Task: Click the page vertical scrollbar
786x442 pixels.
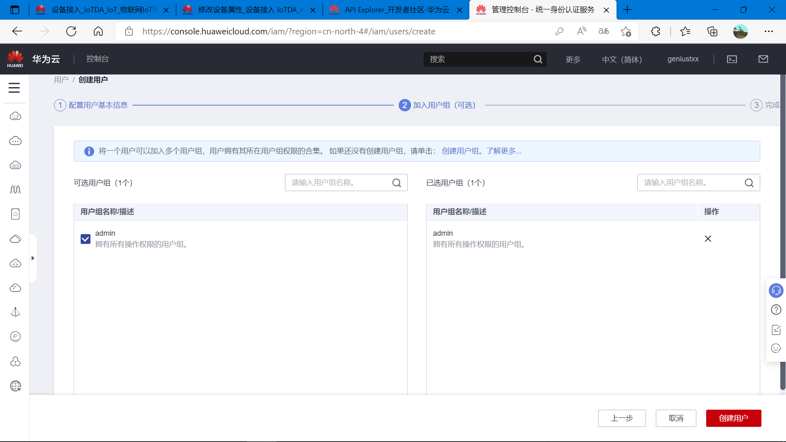Action: tap(783, 232)
